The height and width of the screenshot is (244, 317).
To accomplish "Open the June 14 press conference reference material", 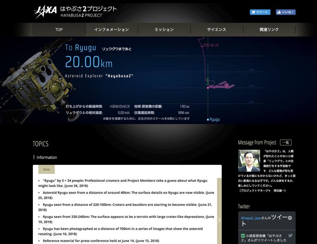I will point(101,241).
